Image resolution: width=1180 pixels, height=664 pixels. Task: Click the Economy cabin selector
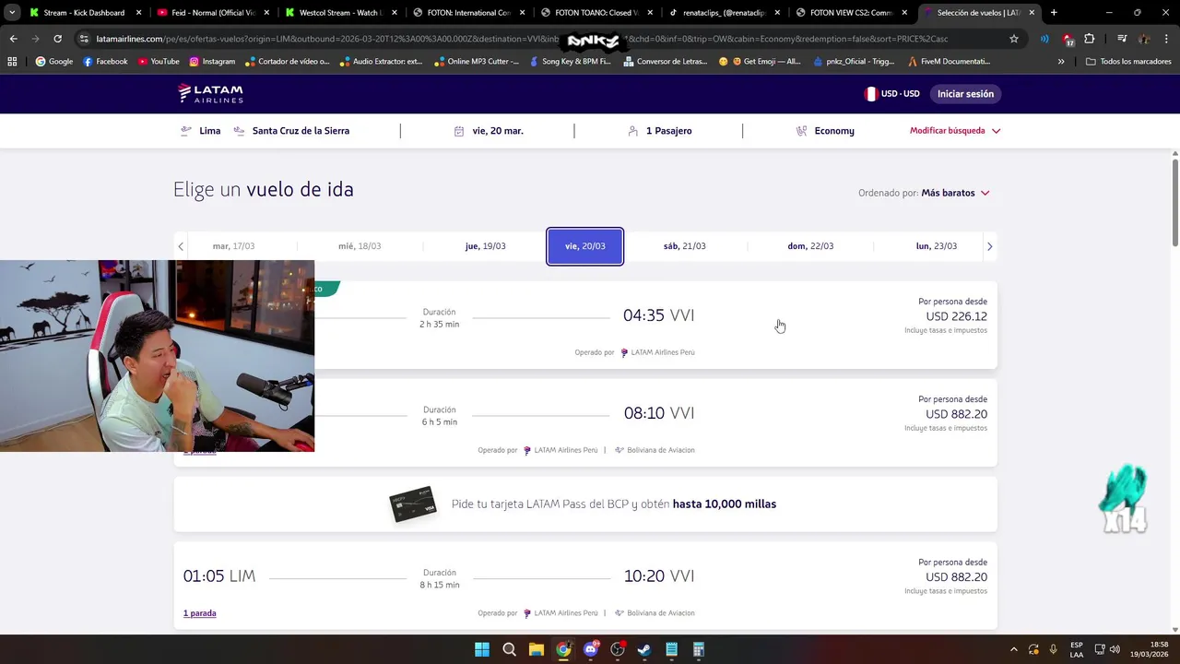825,131
